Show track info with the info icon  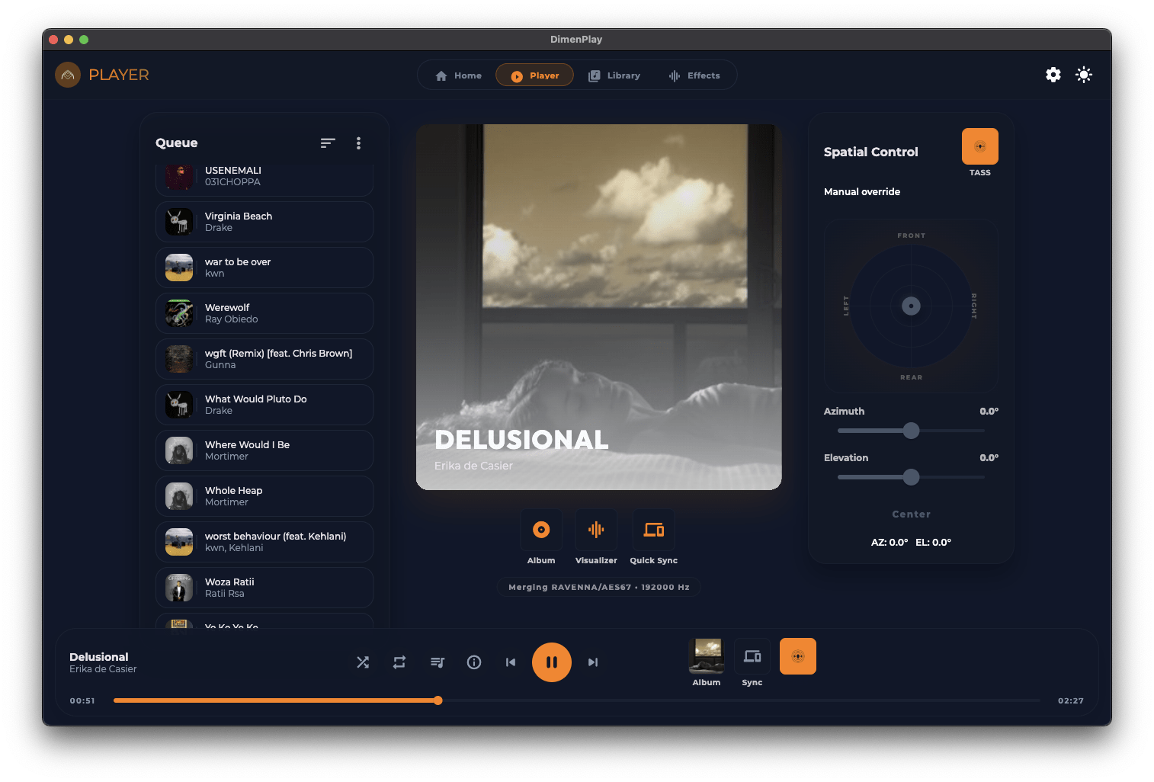(474, 662)
